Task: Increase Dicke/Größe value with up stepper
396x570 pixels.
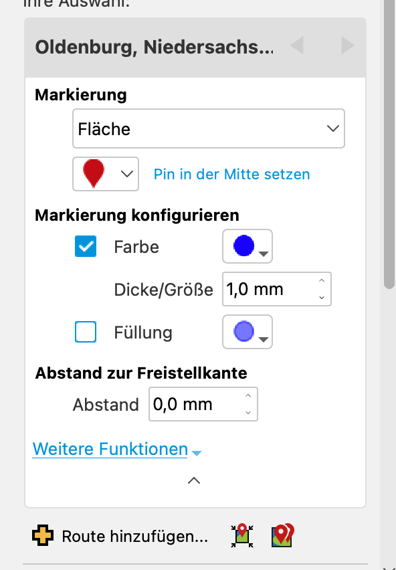Action: coord(322,280)
